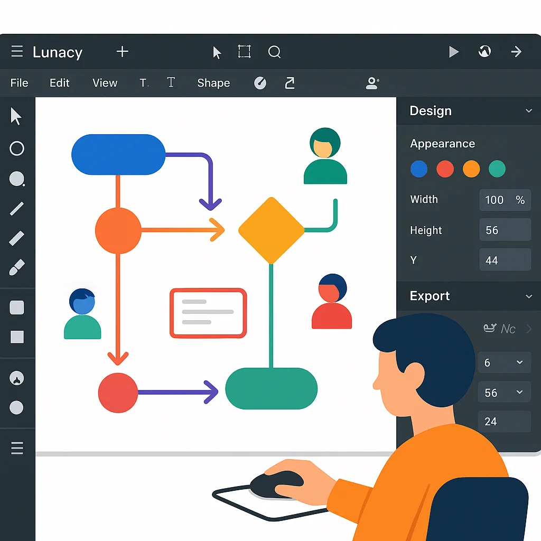Click the search magnifier icon
Screen dimensions: 541x541
click(x=274, y=52)
